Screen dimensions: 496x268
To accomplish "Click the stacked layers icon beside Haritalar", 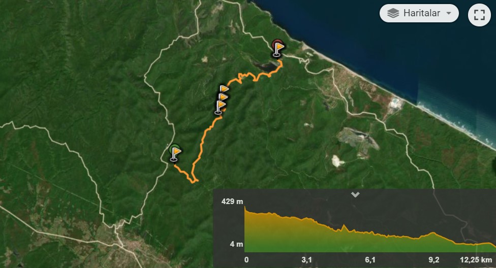I will pos(393,13).
